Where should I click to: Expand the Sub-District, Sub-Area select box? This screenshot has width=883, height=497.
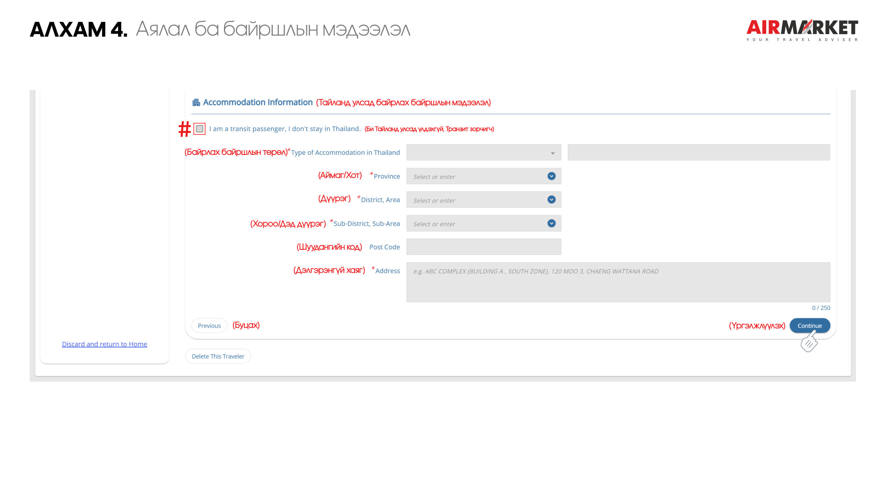click(x=483, y=223)
